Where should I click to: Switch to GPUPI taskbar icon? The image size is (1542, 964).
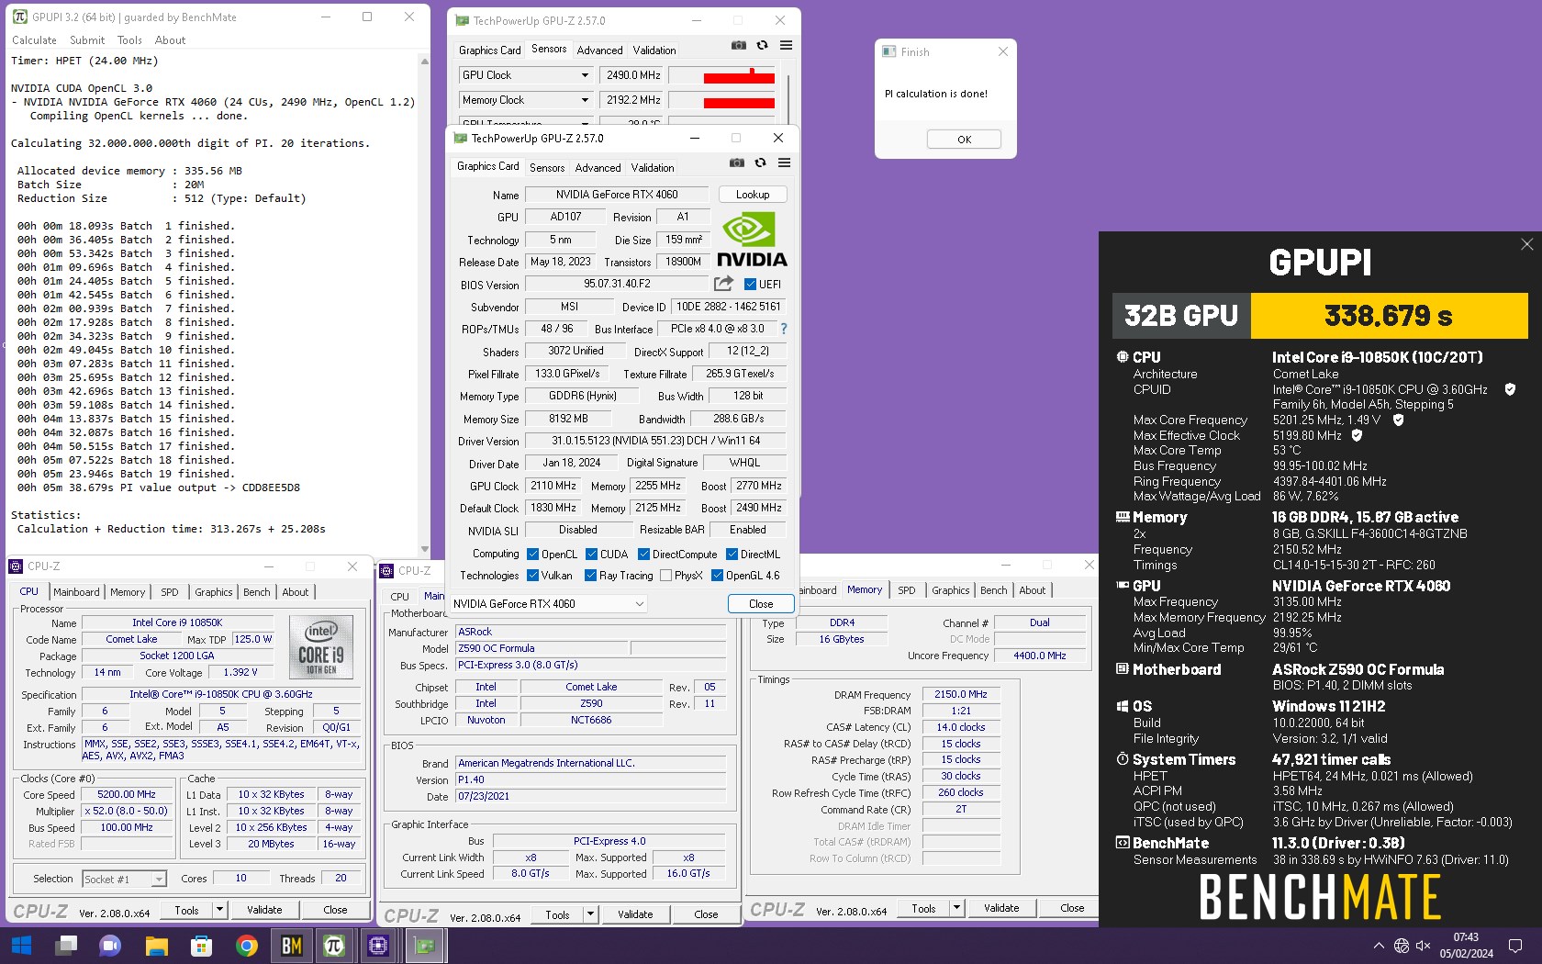334,946
